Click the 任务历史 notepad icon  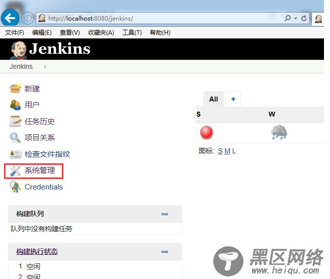(15, 121)
